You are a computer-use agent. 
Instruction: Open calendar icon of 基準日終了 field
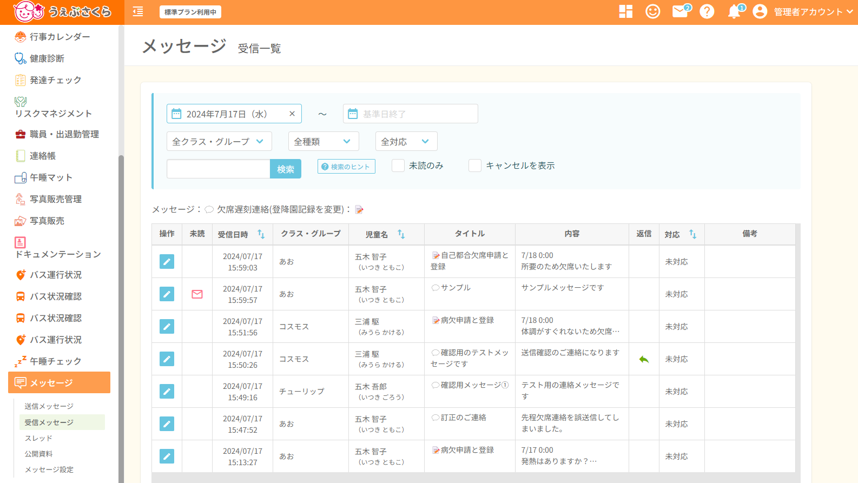pyautogui.click(x=353, y=114)
